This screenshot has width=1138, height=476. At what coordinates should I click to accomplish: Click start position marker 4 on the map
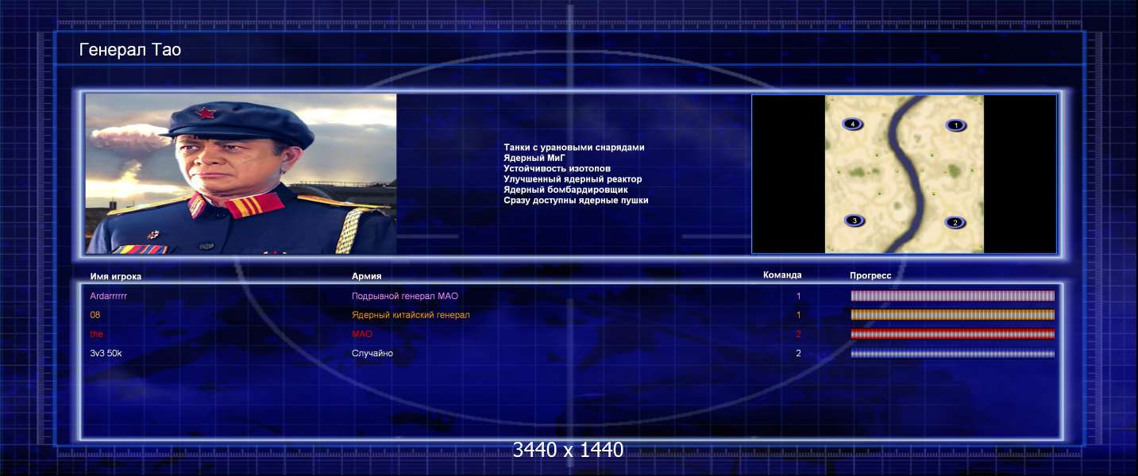pyautogui.click(x=853, y=125)
